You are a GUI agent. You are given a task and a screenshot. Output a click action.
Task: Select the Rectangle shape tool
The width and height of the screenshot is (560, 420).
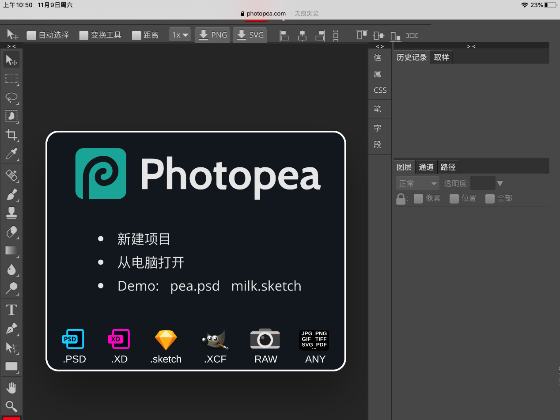point(11,367)
